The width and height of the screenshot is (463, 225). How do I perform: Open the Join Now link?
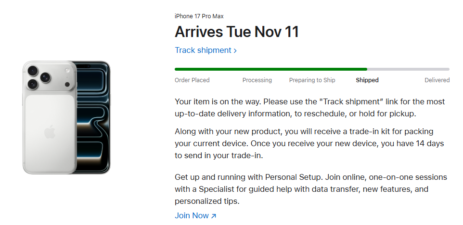pyautogui.click(x=192, y=215)
